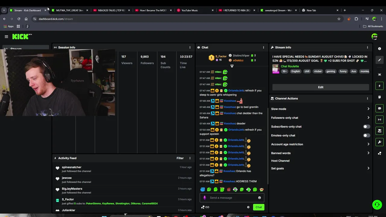Click spinesnatcher in Activity Feed
The image size is (386, 217).
tap(71, 167)
